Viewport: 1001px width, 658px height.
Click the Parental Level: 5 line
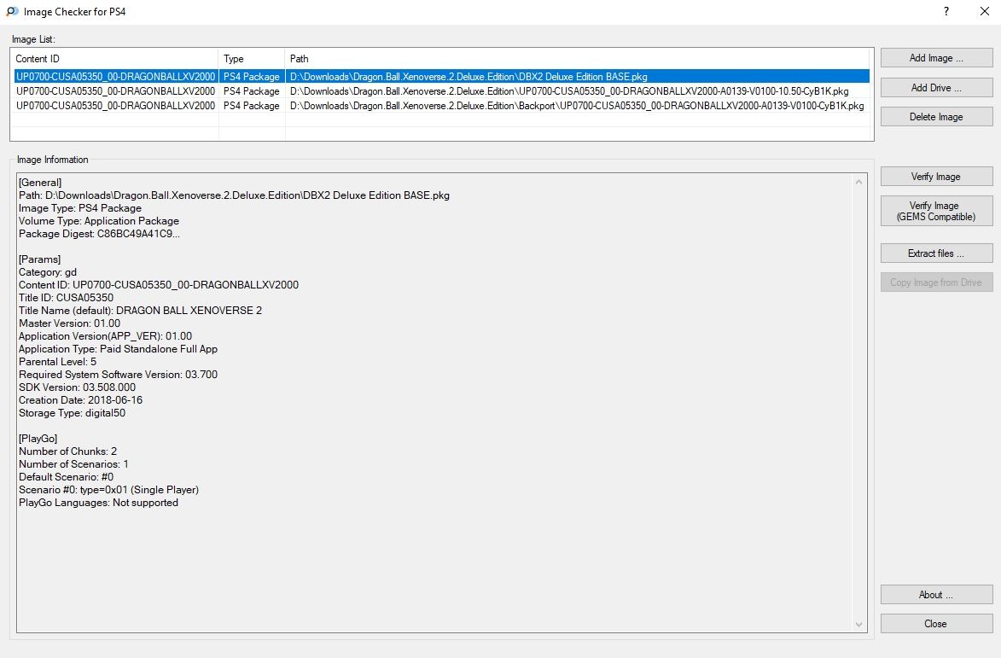[57, 362]
